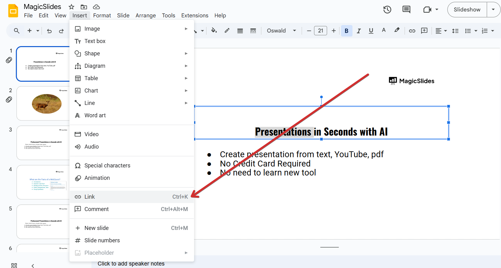Open line and paragraph spacing
This screenshot has height=268, width=501.
tap(455, 31)
